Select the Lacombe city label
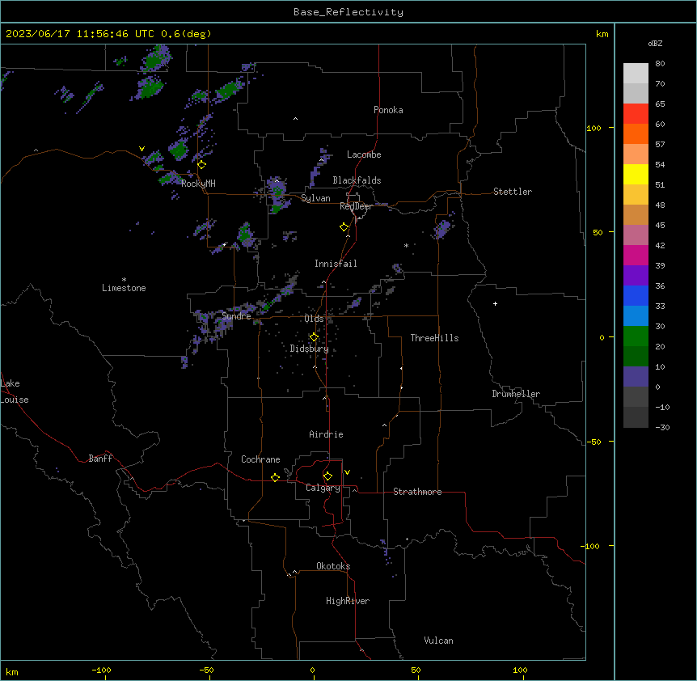 tap(364, 154)
